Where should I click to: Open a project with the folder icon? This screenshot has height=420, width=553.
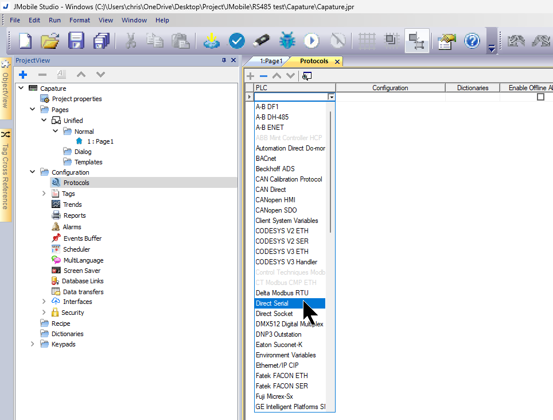click(x=50, y=41)
